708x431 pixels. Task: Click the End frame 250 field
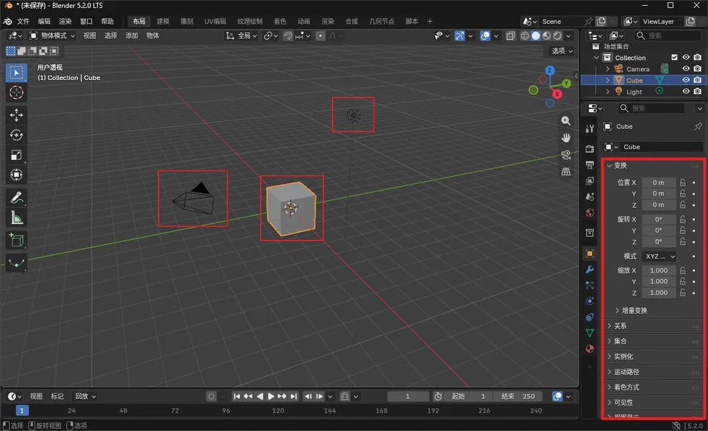pos(519,396)
